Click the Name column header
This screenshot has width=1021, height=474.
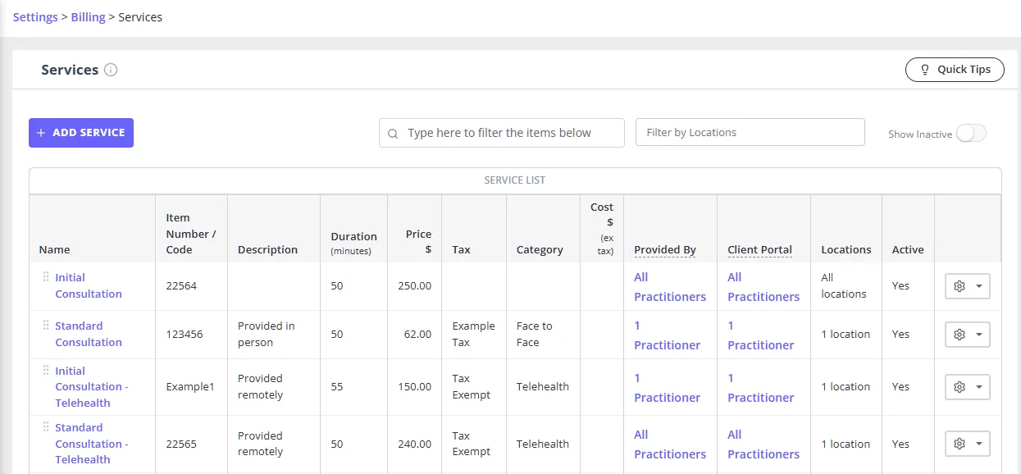click(x=54, y=249)
